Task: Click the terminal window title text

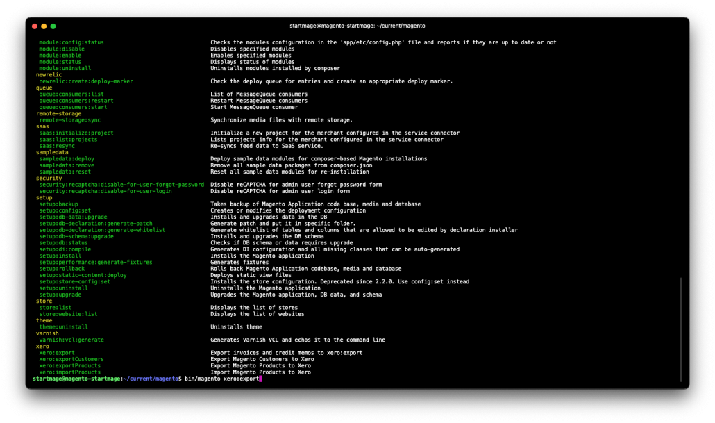Action: (357, 26)
